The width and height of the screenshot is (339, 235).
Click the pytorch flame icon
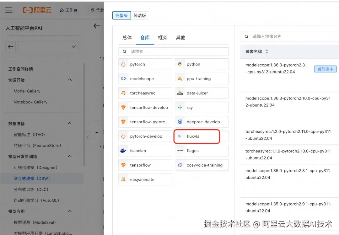click(x=123, y=64)
